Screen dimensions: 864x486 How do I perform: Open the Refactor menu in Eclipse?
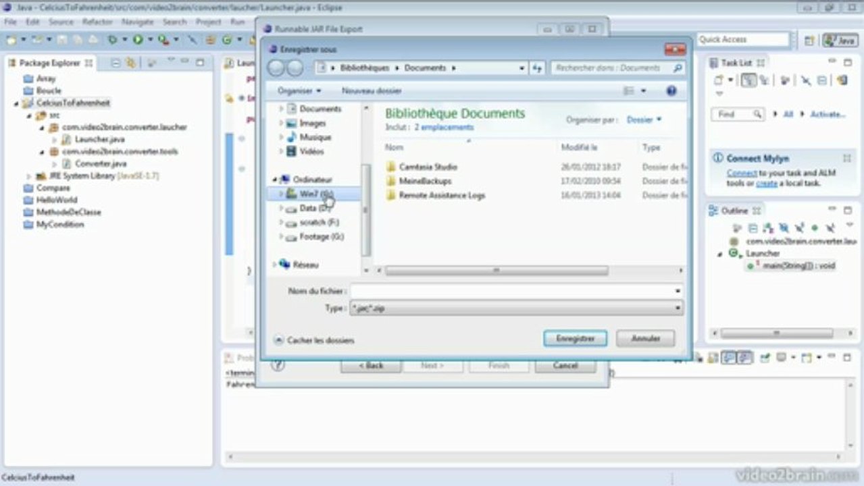coord(97,22)
